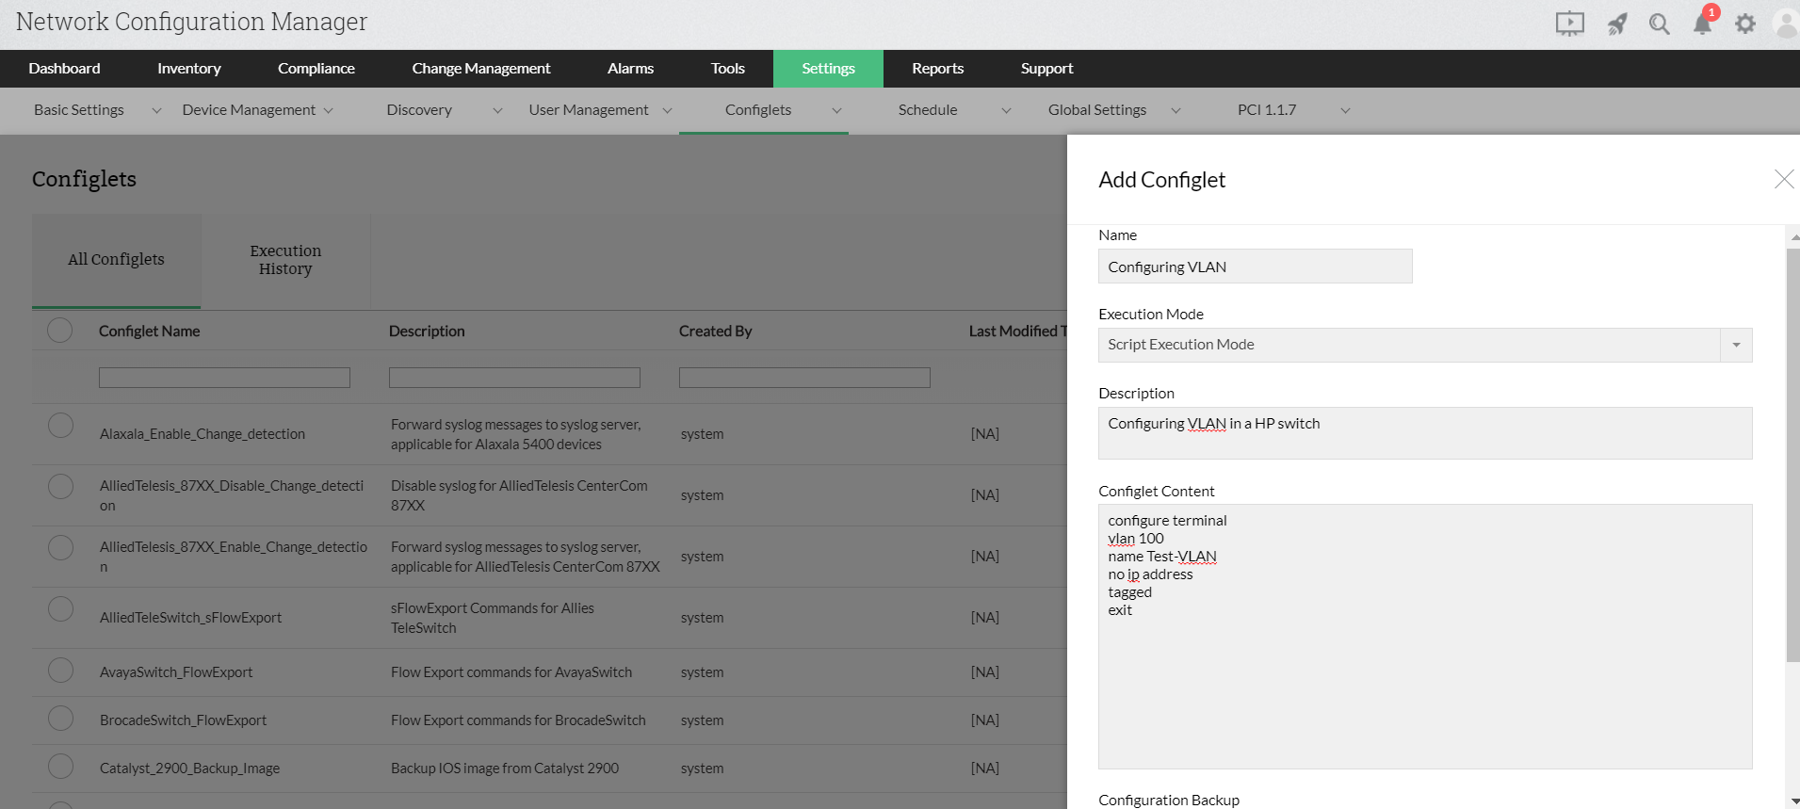Open the user profile avatar icon
1800x809 pixels.
pyautogui.click(x=1786, y=24)
